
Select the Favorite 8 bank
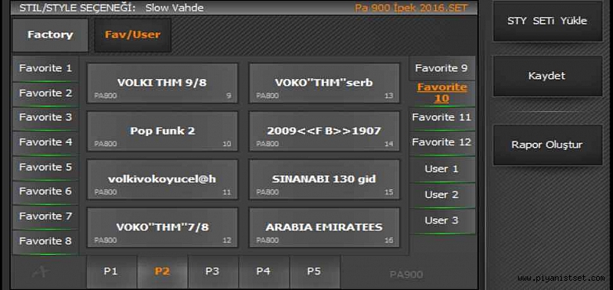tap(46, 242)
